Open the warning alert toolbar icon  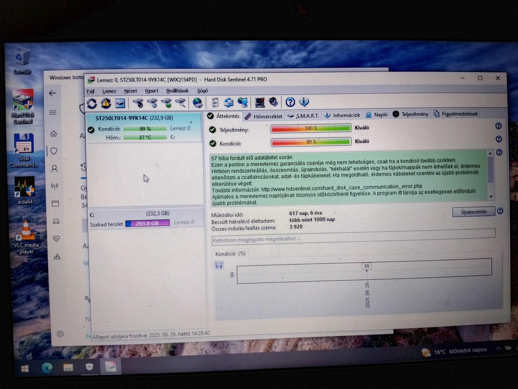(106, 103)
